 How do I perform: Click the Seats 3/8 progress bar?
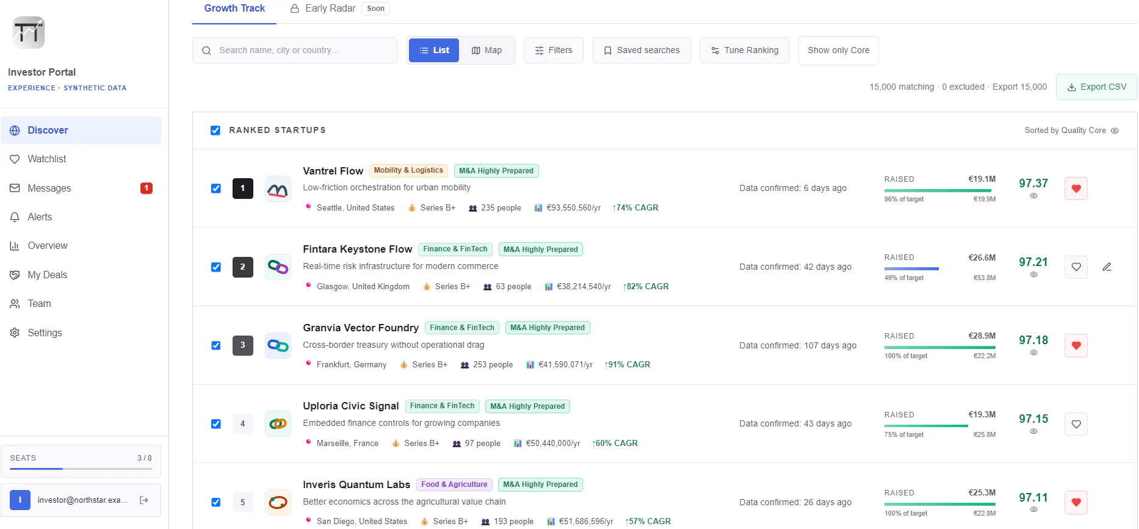(x=81, y=469)
